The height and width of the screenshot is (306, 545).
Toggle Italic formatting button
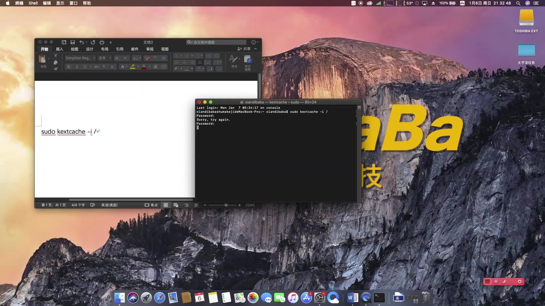click(77, 67)
